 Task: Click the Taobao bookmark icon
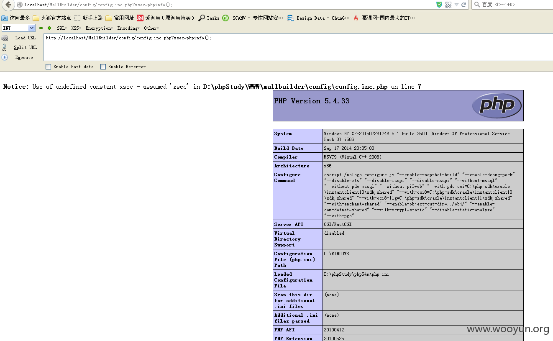tap(140, 18)
